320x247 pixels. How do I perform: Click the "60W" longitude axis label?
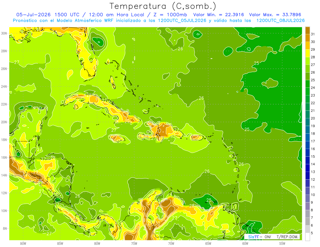245,244
